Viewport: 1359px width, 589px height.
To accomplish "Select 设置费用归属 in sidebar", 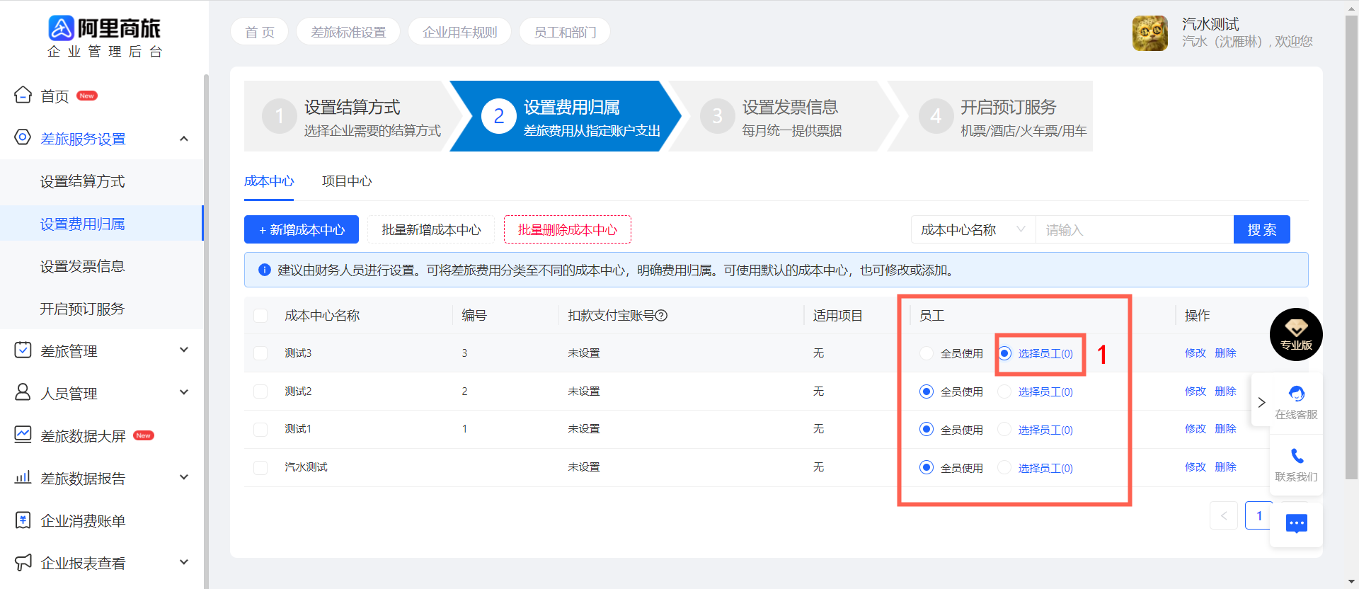I will click(101, 224).
